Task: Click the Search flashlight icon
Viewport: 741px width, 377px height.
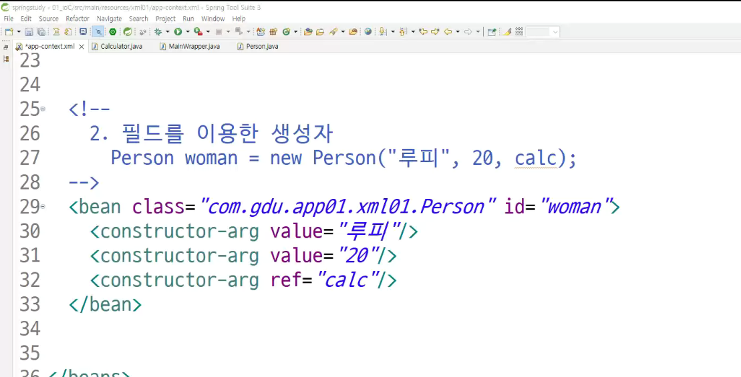Action: [333, 31]
